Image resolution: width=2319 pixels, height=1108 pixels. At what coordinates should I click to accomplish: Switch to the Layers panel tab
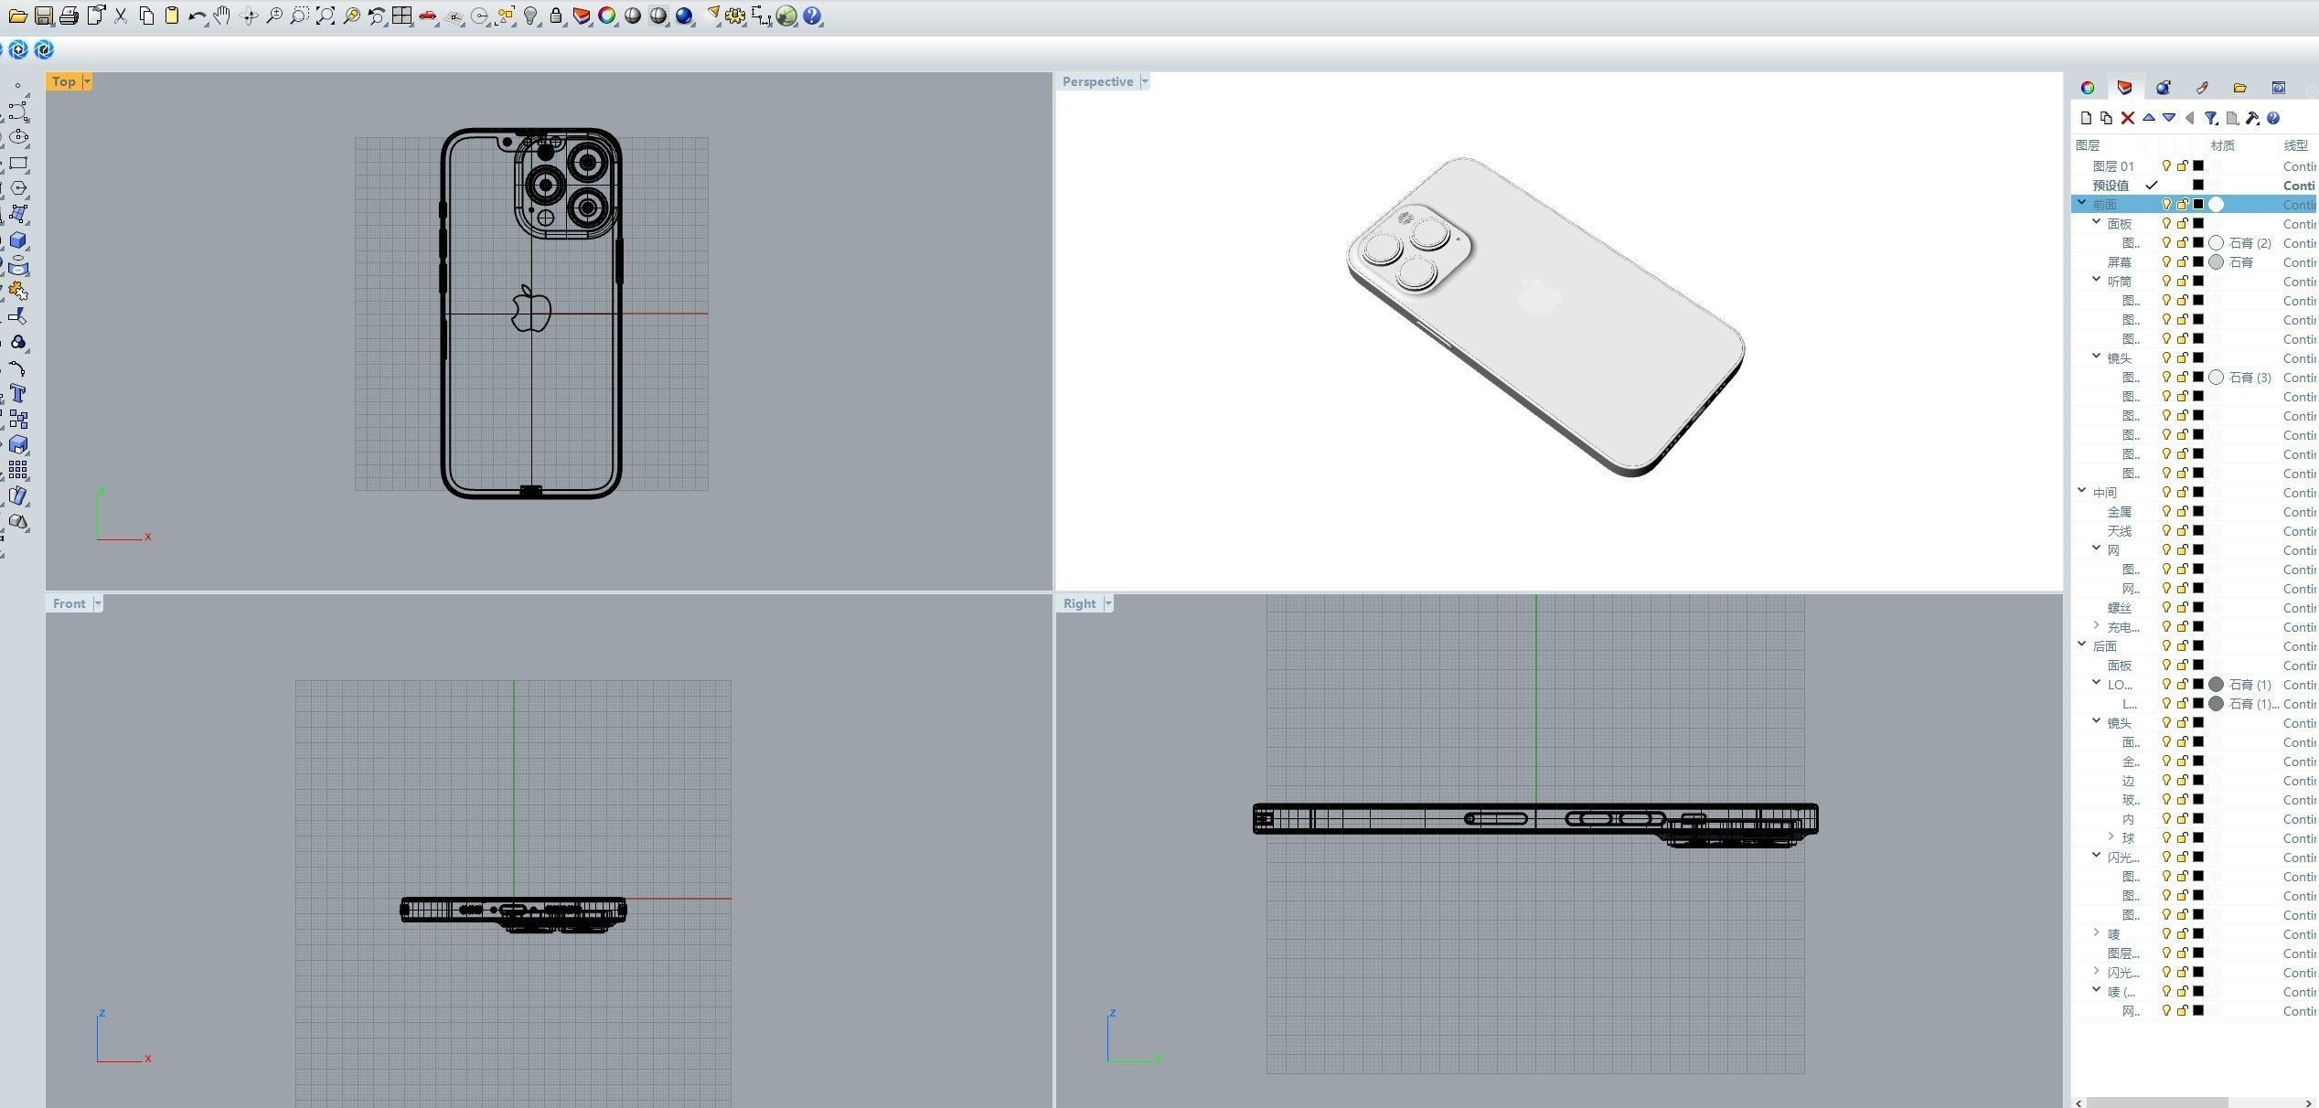click(x=2125, y=88)
